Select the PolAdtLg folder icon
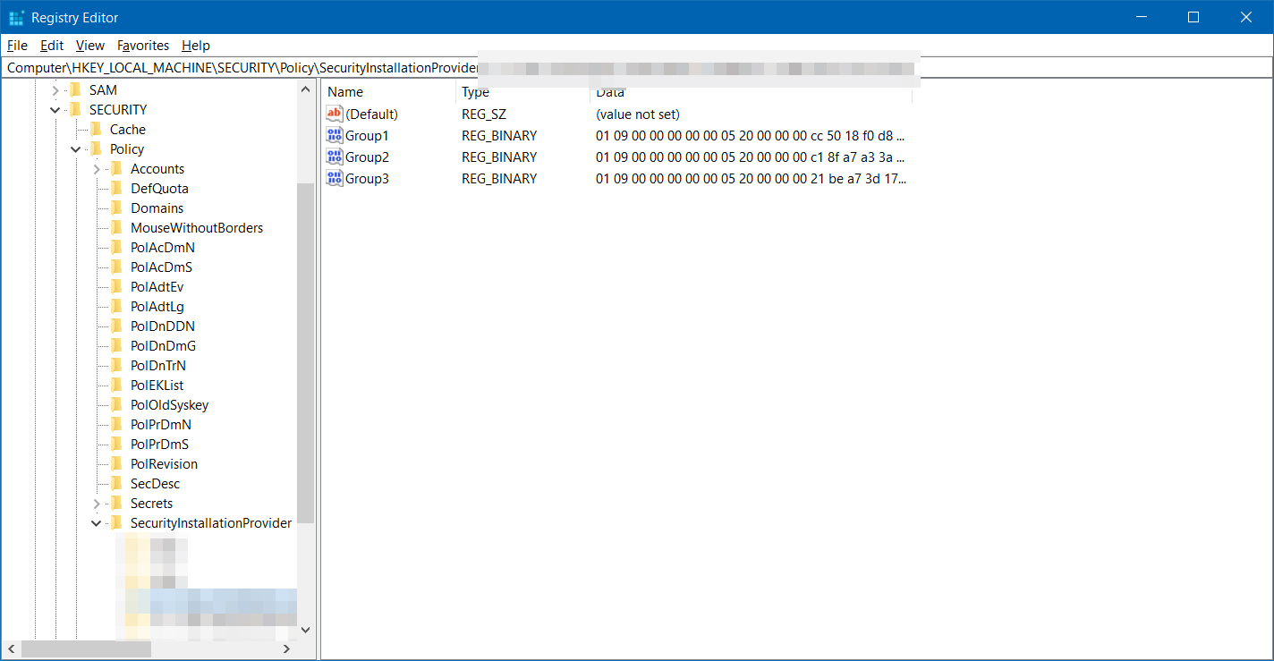1274x661 pixels. (x=116, y=307)
